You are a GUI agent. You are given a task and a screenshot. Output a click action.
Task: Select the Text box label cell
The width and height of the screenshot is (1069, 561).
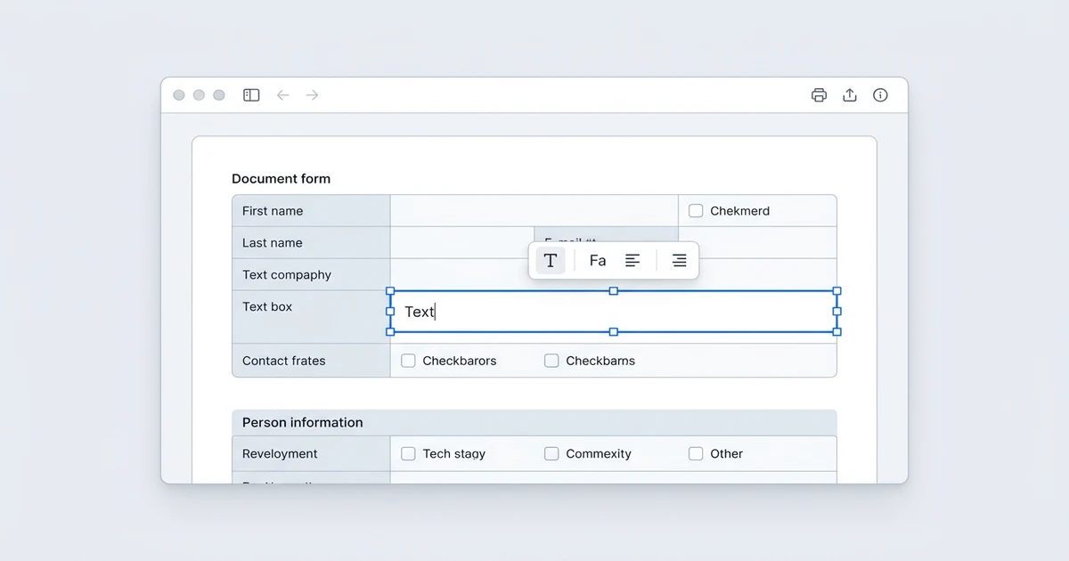(311, 317)
